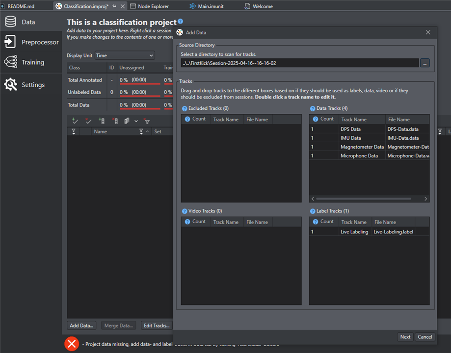This screenshot has width=451, height=353.
Task: Click the IMU-Data.data file name
Action: (403, 138)
